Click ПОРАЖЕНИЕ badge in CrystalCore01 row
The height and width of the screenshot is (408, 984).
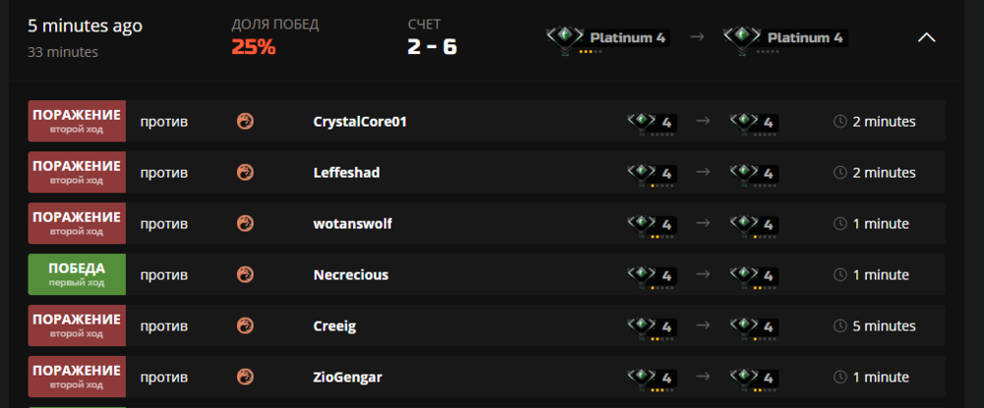[77, 121]
